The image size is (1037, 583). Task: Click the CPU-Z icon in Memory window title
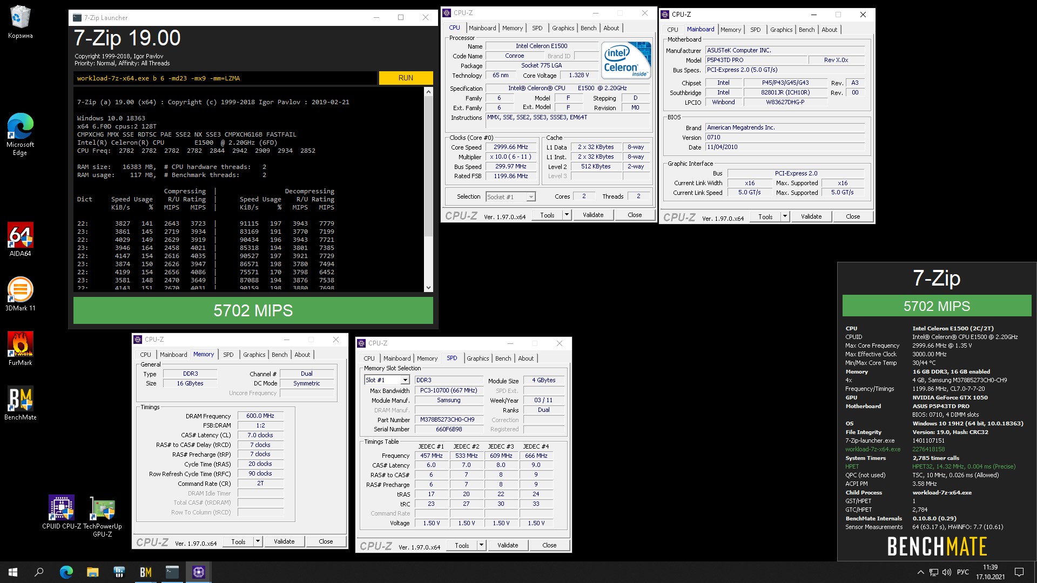coord(138,340)
